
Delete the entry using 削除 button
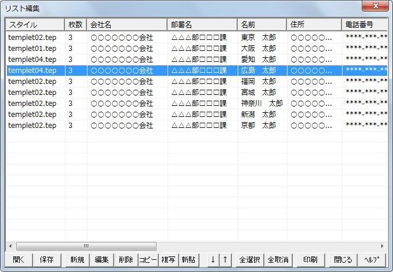(126, 260)
